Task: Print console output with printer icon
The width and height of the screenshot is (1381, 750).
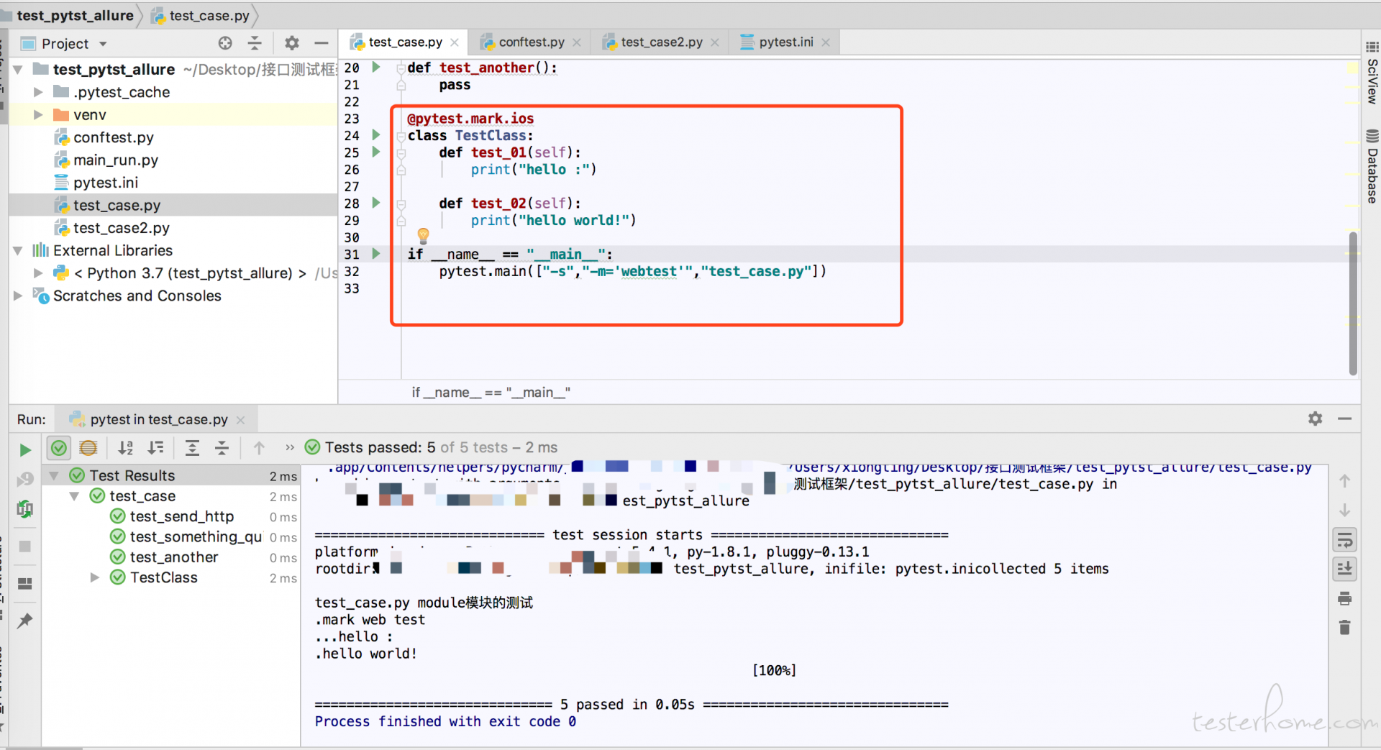Action: point(1344,598)
